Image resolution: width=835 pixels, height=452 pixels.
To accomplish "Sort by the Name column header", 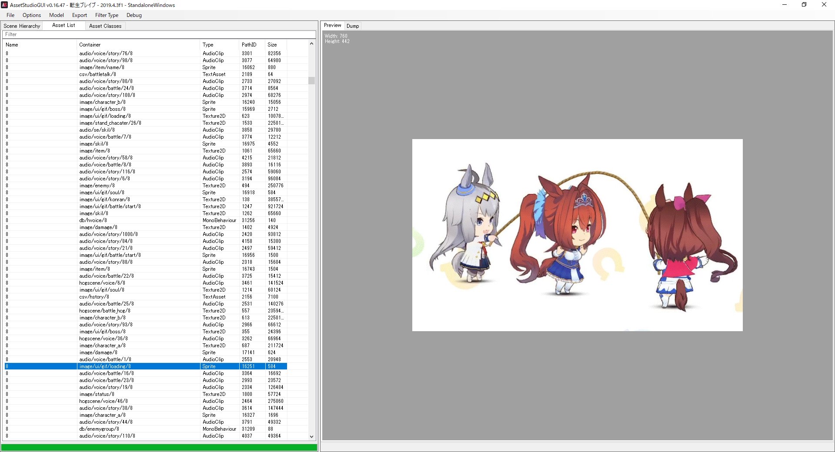I will click(40, 45).
